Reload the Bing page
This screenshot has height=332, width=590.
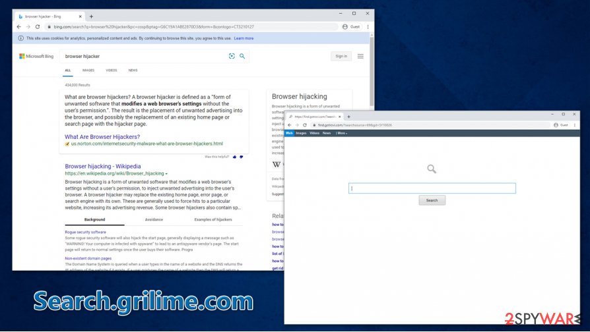pyautogui.click(x=38, y=26)
